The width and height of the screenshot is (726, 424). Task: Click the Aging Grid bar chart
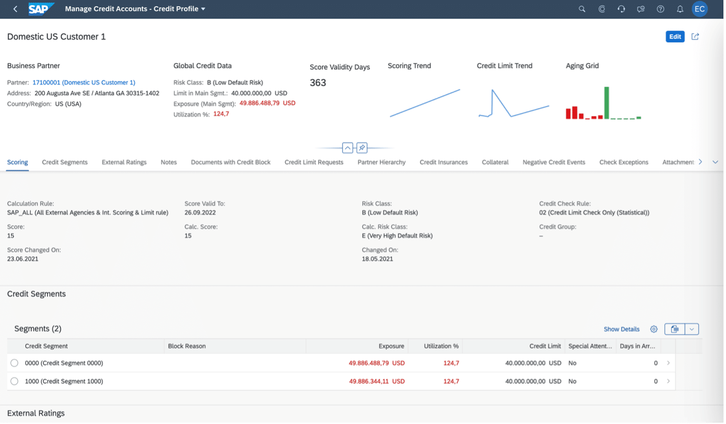pyautogui.click(x=603, y=103)
